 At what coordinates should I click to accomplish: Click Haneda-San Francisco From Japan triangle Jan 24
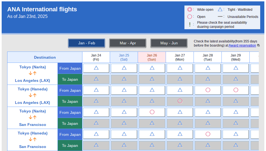click(x=96, y=134)
